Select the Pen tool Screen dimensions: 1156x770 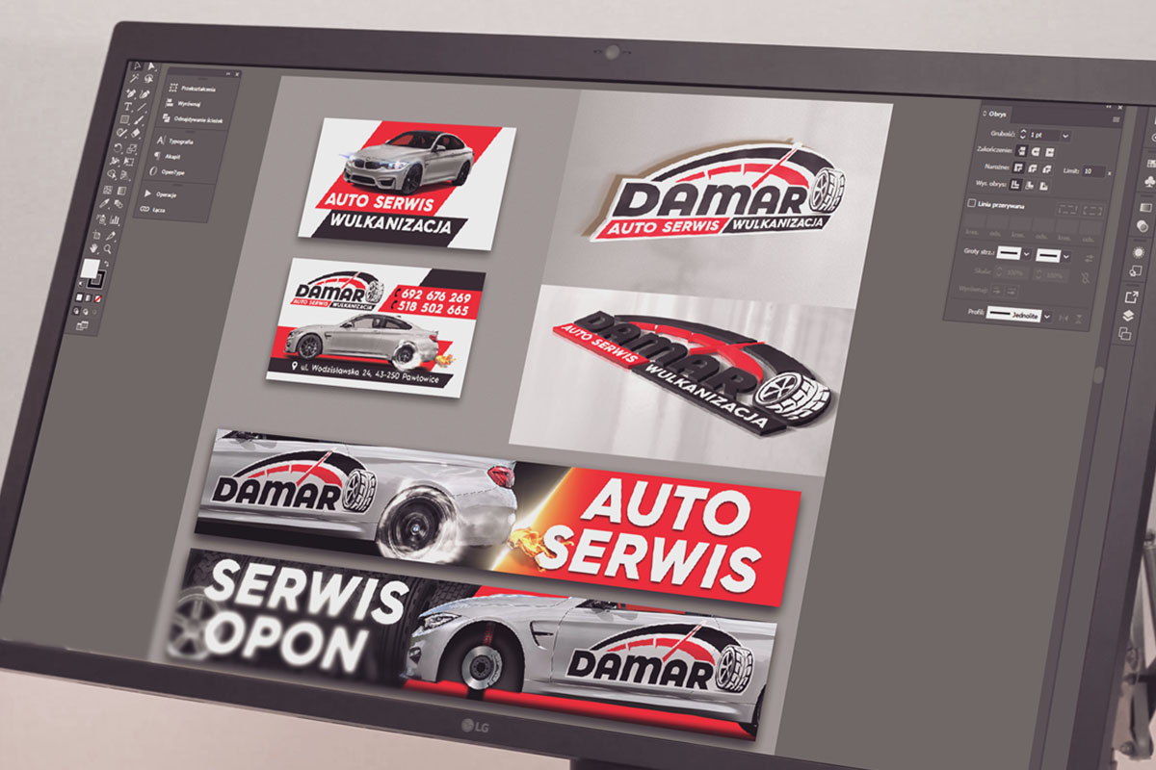coord(132,93)
